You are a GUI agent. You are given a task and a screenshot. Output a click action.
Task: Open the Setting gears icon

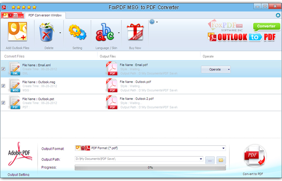click(78, 32)
